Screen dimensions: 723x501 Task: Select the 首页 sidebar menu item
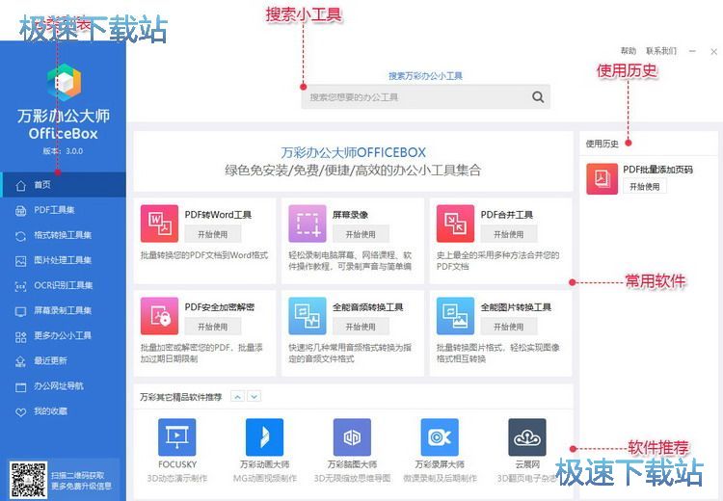pos(64,185)
